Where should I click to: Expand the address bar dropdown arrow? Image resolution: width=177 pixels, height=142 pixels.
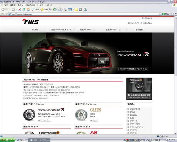[160, 14]
